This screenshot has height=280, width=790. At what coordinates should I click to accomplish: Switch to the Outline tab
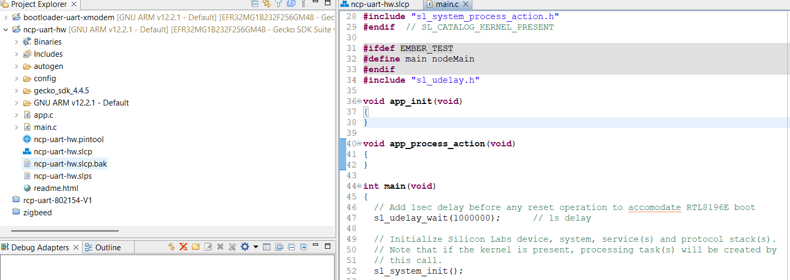(x=108, y=248)
